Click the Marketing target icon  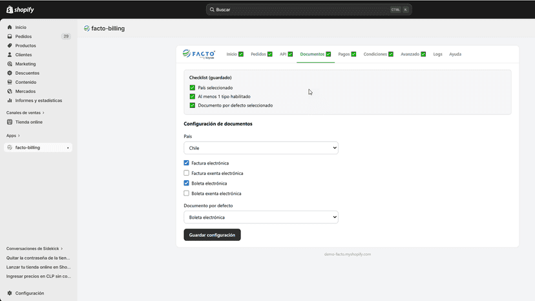10,64
